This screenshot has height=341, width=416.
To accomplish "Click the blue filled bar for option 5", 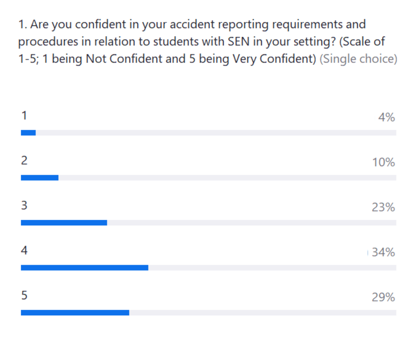I will click(x=75, y=313).
